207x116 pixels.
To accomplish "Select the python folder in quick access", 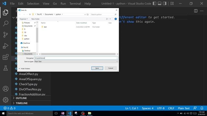I will click(27, 39).
